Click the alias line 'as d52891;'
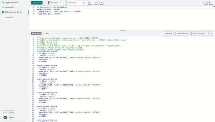 [x=43, y=116]
